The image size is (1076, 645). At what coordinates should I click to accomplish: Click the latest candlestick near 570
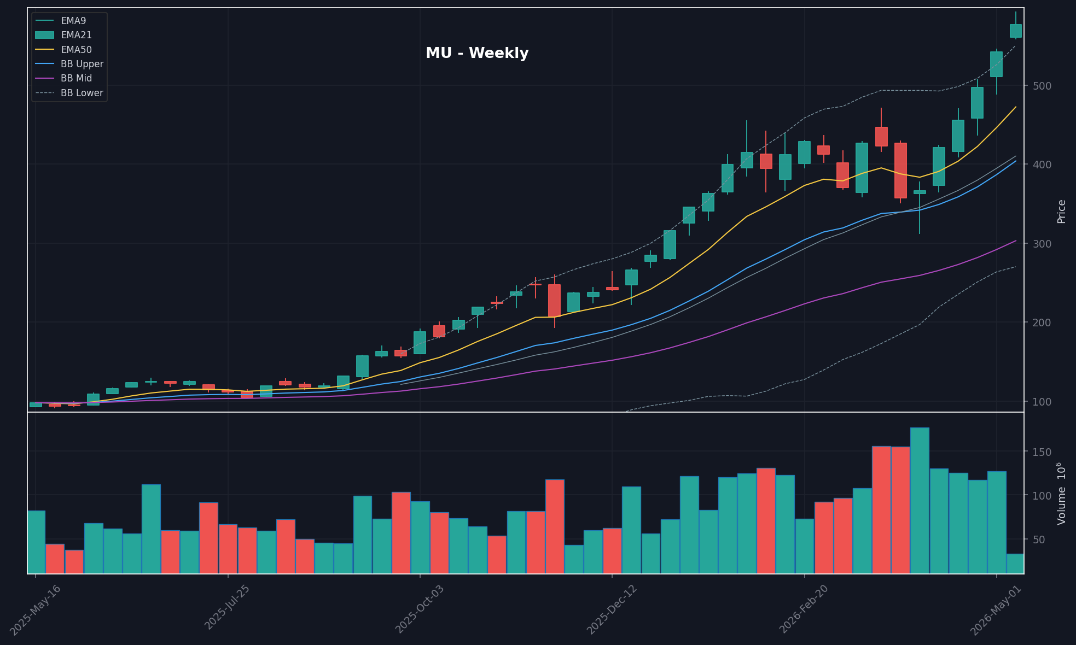click(1015, 31)
